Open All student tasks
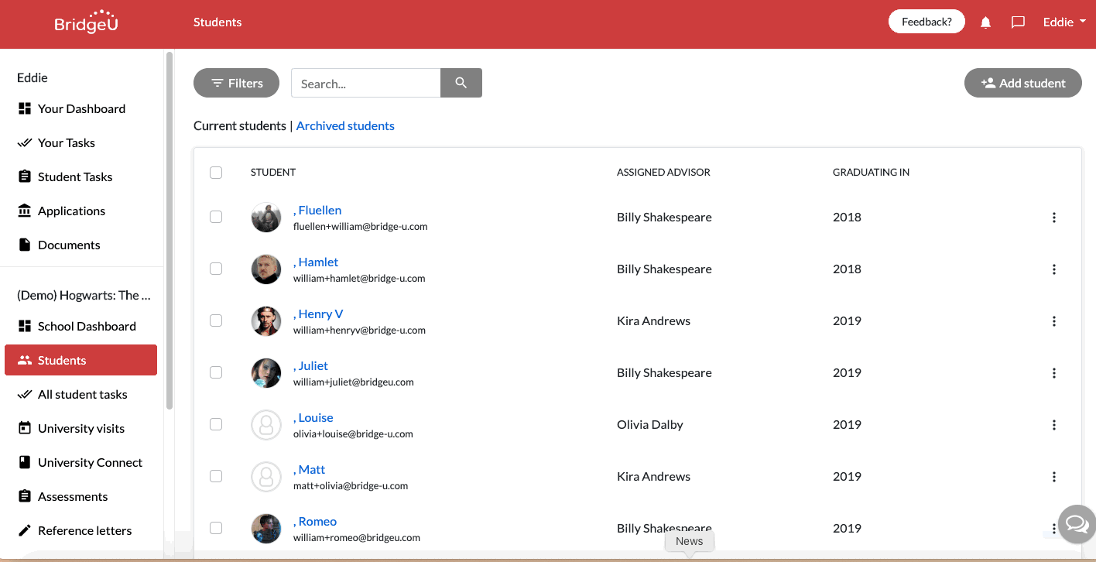The height and width of the screenshot is (562, 1096). click(81, 394)
